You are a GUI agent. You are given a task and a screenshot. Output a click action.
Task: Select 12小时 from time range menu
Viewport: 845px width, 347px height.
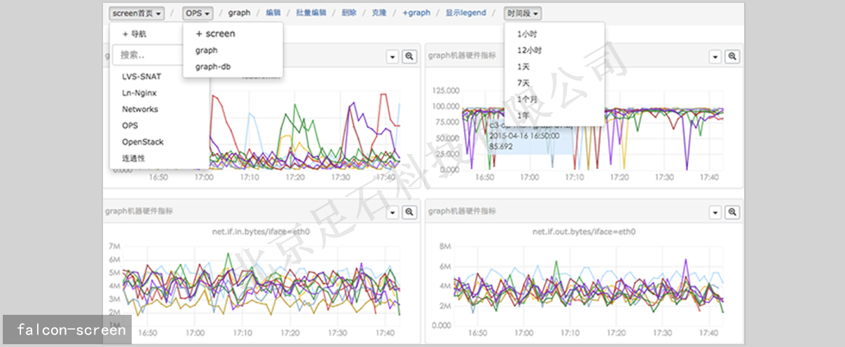[529, 50]
